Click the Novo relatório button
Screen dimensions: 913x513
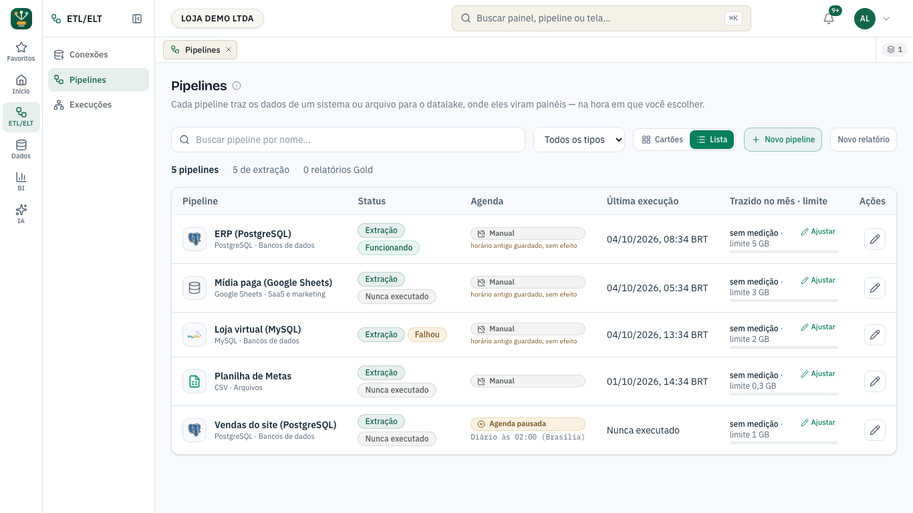[x=864, y=140]
